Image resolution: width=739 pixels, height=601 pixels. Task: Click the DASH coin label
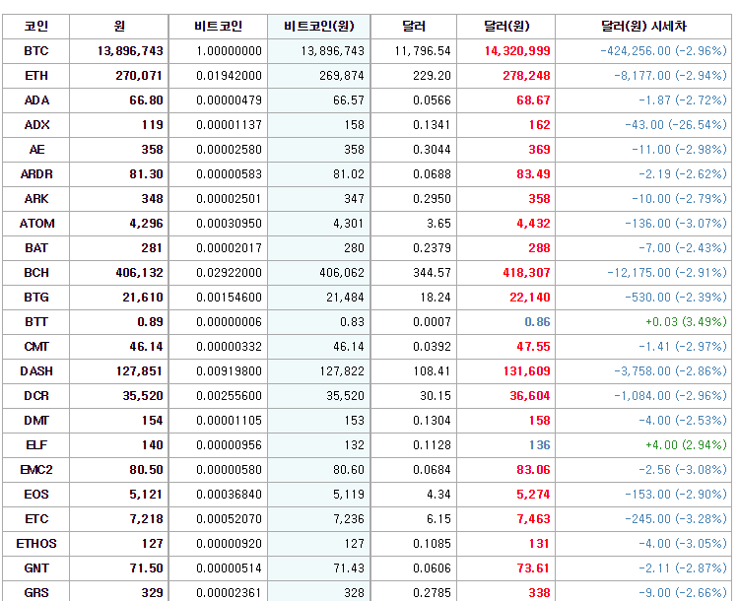(x=36, y=371)
